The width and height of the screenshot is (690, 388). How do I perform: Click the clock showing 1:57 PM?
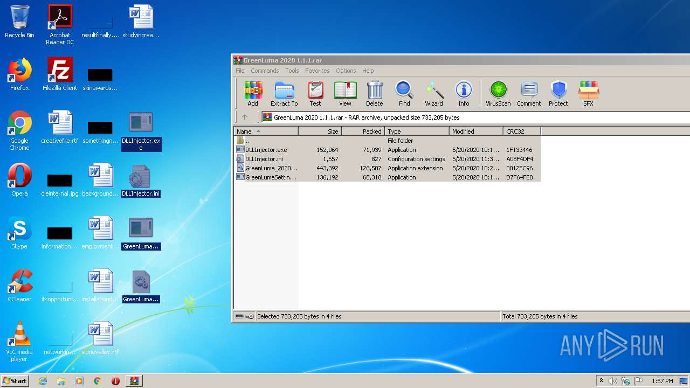[663, 381]
